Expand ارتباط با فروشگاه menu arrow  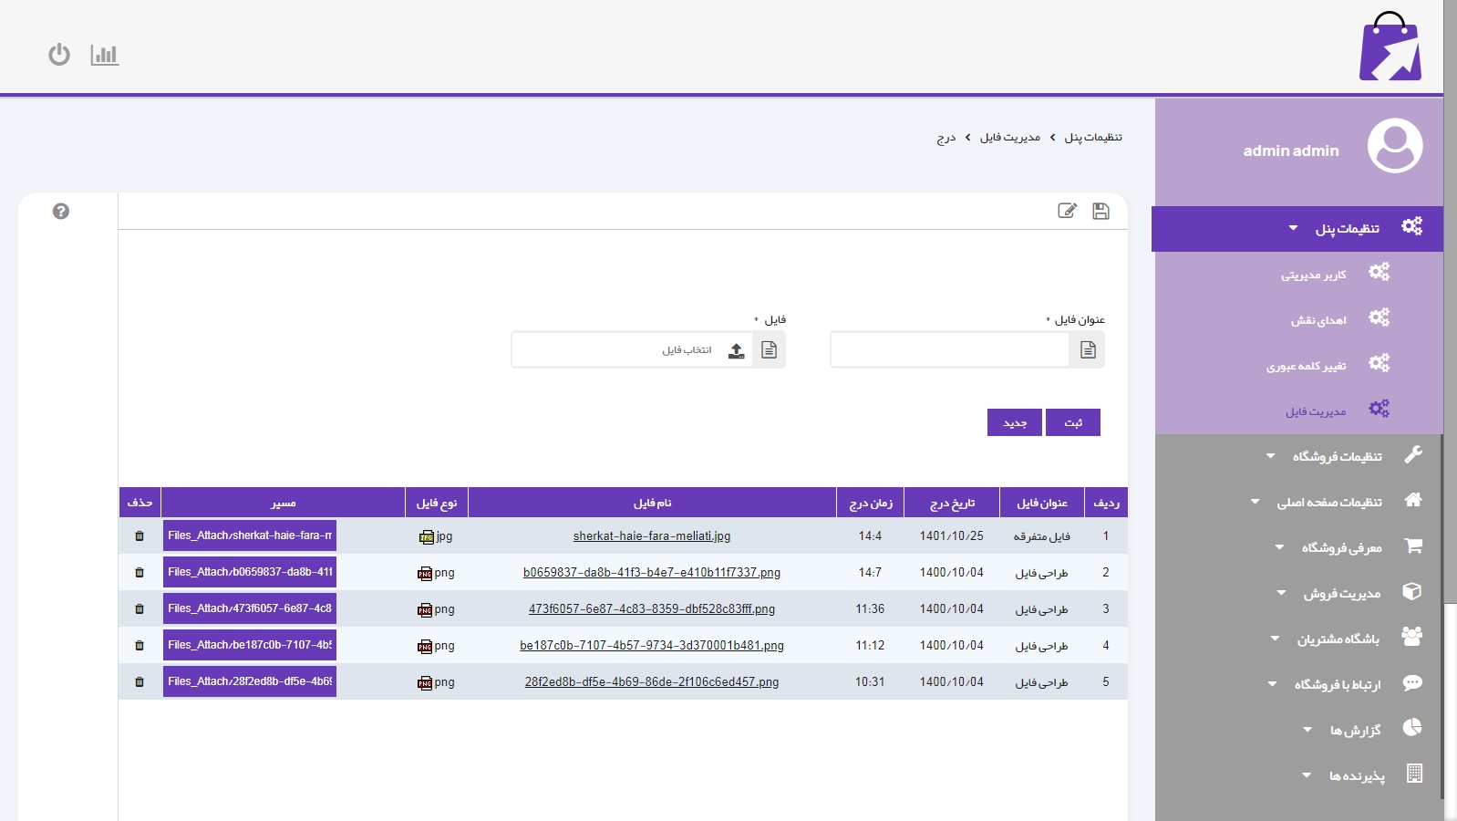tap(1273, 684)
